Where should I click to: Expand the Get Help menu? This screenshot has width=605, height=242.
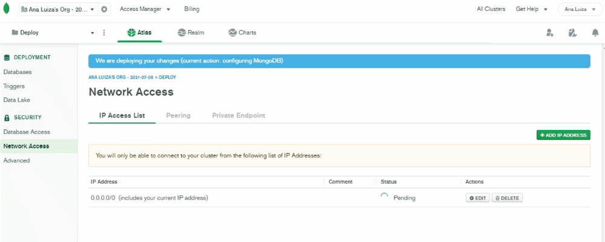(x=532, y=9)
